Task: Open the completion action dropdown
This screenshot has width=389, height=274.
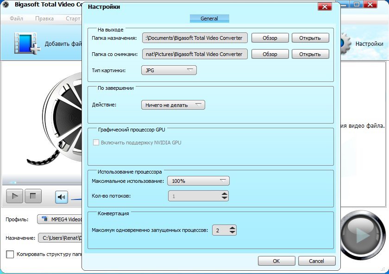Action: (173, 105)
